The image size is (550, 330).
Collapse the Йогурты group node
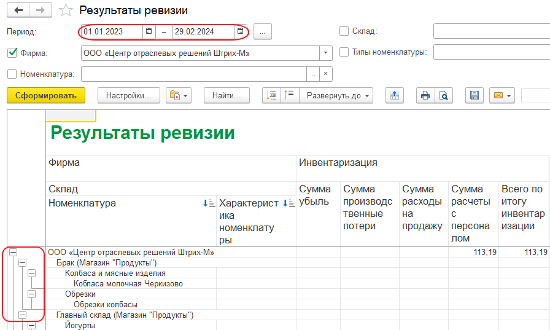point(31,326)
